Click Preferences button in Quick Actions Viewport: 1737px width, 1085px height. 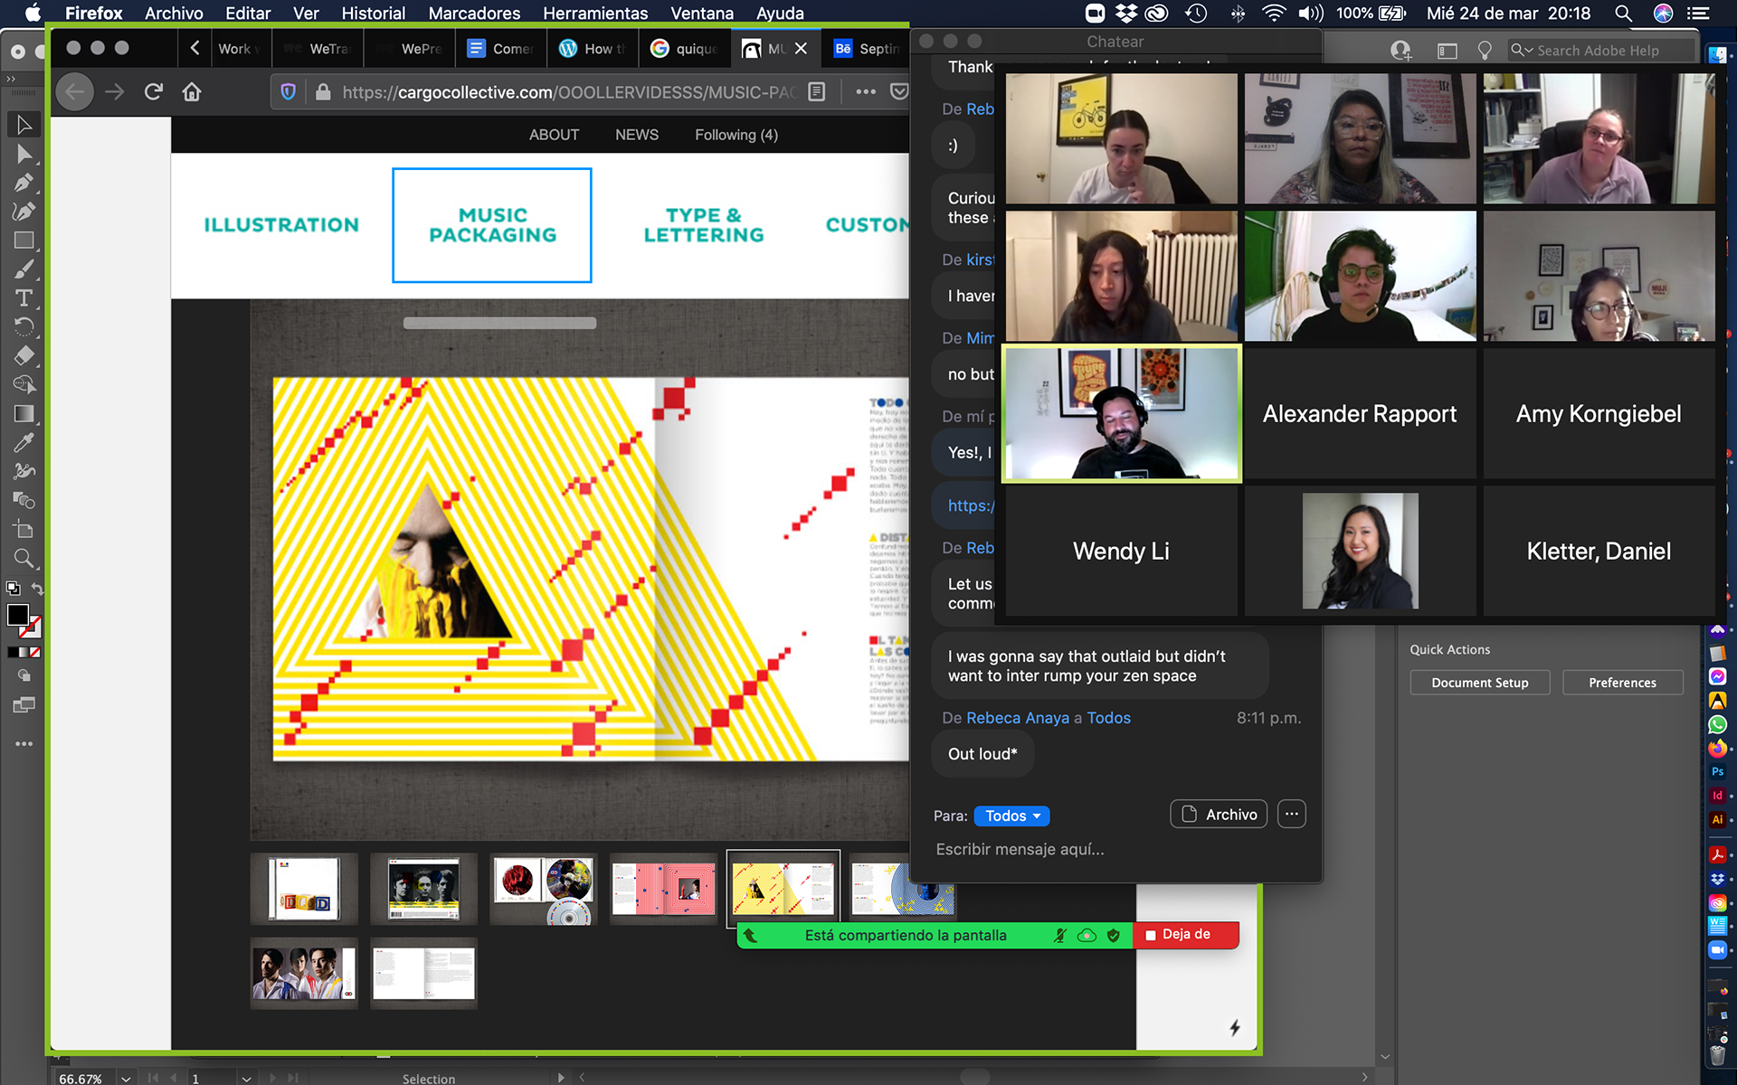(x=1622, y=683)
